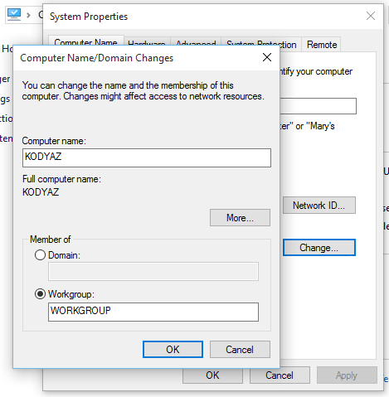Open the More... computer name options

coord(240,217)
